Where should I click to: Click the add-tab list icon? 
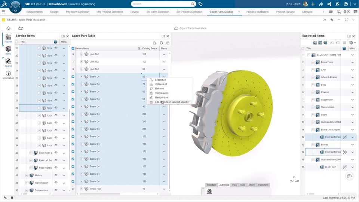[331, 12]
